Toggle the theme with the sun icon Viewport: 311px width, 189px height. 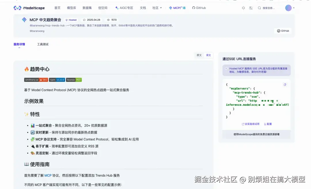[x=243, y=8]
